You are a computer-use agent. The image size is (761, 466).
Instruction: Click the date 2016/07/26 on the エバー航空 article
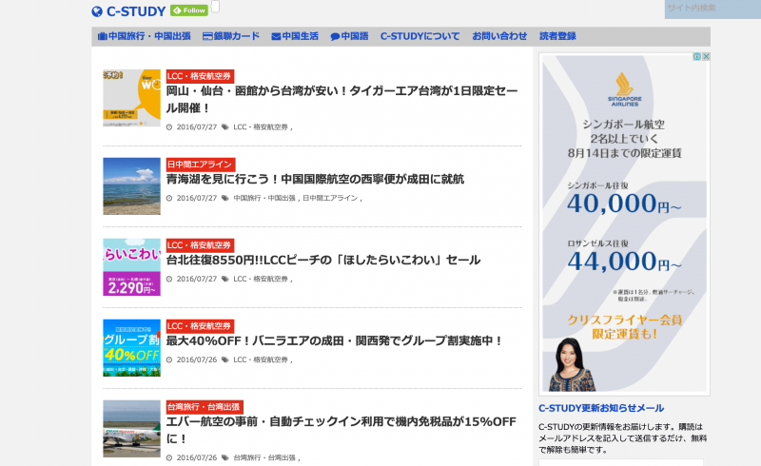pos(197,457)
